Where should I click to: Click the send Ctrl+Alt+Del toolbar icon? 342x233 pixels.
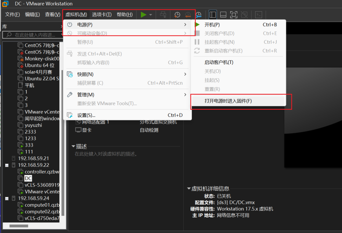click(163, 15)
